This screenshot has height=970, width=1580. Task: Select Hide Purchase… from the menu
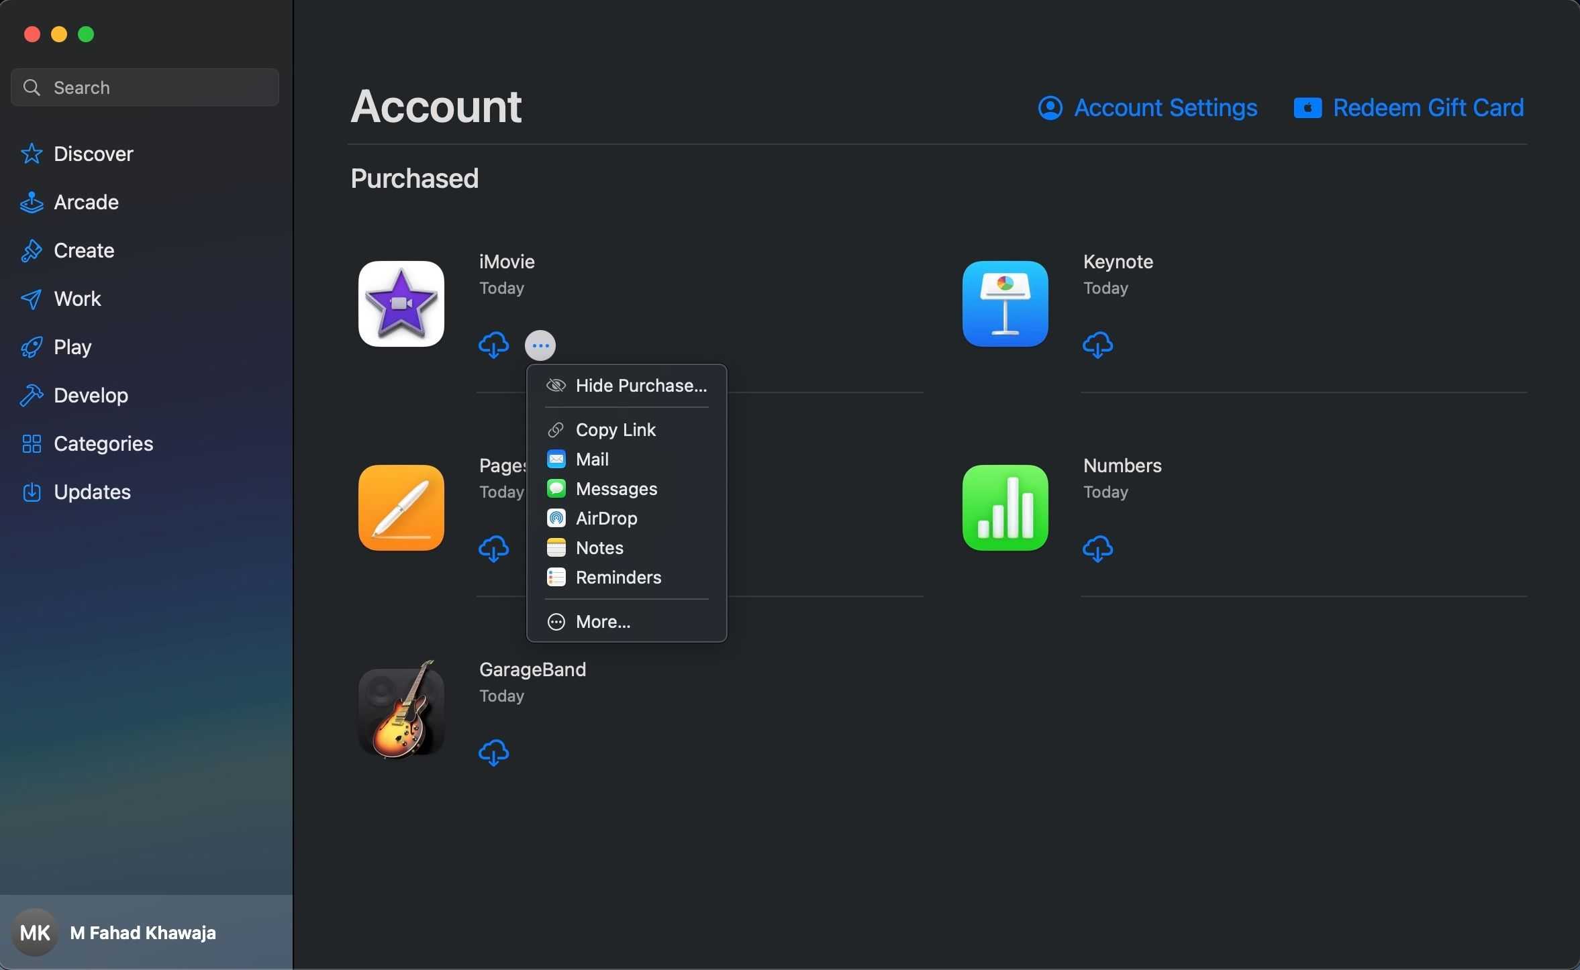[x=627, y=386]
